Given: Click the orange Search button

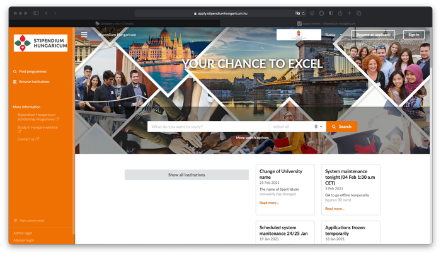Looking at the screenshot, I should tap(341, 127).
